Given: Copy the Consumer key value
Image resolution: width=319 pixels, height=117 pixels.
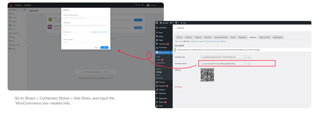Looking at the screenshot, I should [x=248, y=57].
